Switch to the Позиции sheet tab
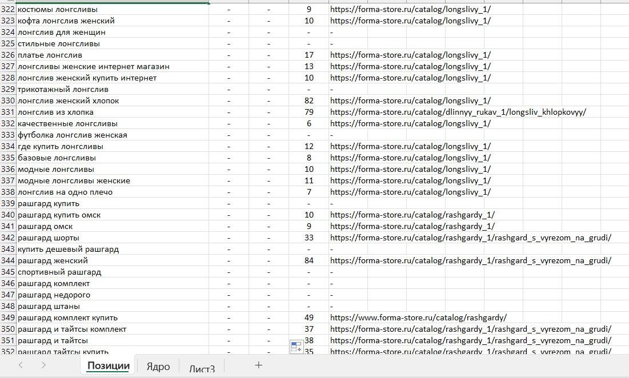 [109, 365]
